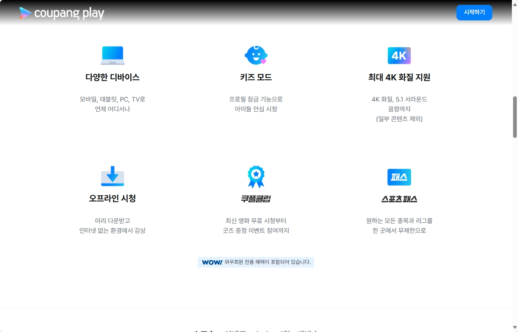Screen dimensions: 518x332
Task: Click the text '언제 어디서나'
Action: [x=113, y=109]
